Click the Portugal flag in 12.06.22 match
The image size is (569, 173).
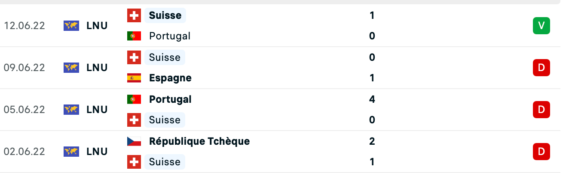click(134, 36)
